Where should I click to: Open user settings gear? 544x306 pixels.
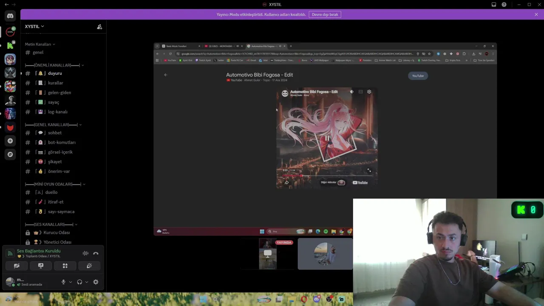click(x=96, y=282)
